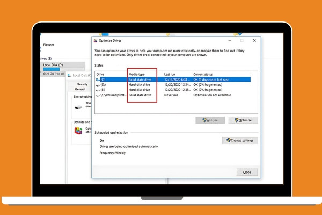The width and height of the screenshot is (322, 215).
Task: Select the (D:) drive row
Action: 173,85
